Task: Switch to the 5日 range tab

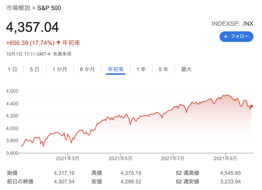Action: point(35,69)
